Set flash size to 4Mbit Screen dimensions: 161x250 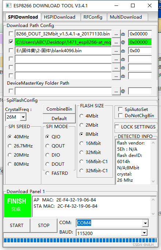(x=89, y=116)
